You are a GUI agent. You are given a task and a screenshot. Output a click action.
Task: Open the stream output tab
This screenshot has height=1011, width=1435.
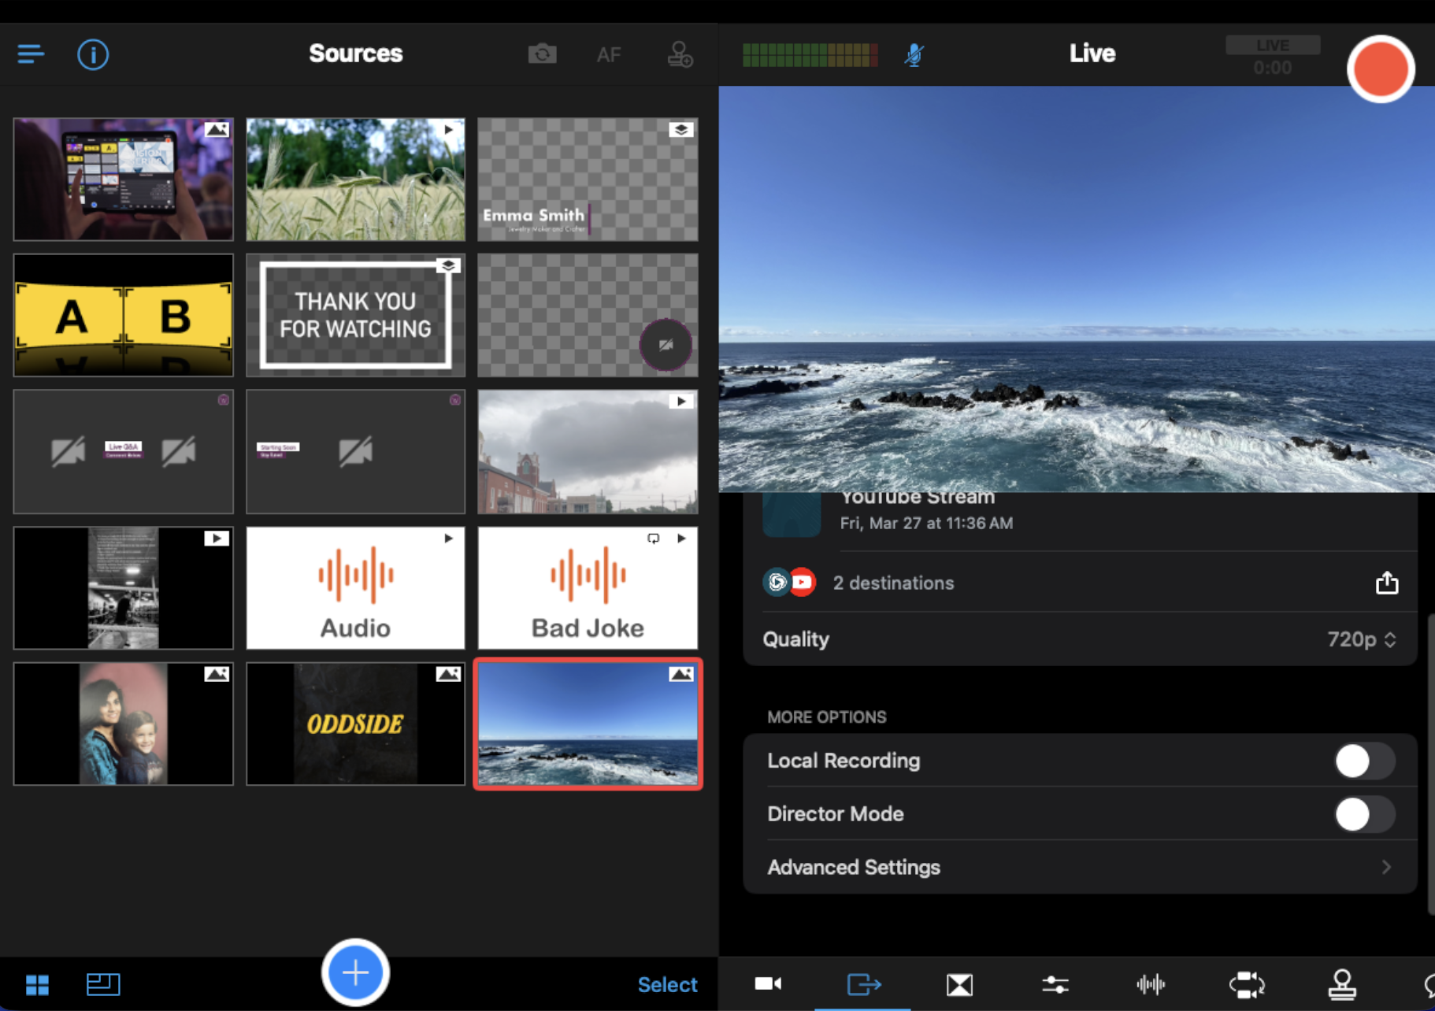click(863, 984)
